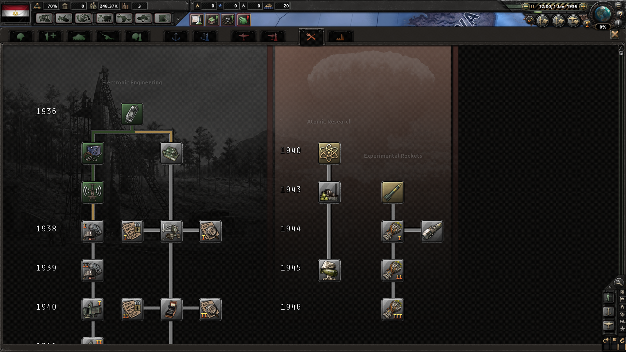Image resolution: width=626 pixels, height=352 pixels.
Task: Open the Construction crane menu
Action: click(x=104, y=19)
